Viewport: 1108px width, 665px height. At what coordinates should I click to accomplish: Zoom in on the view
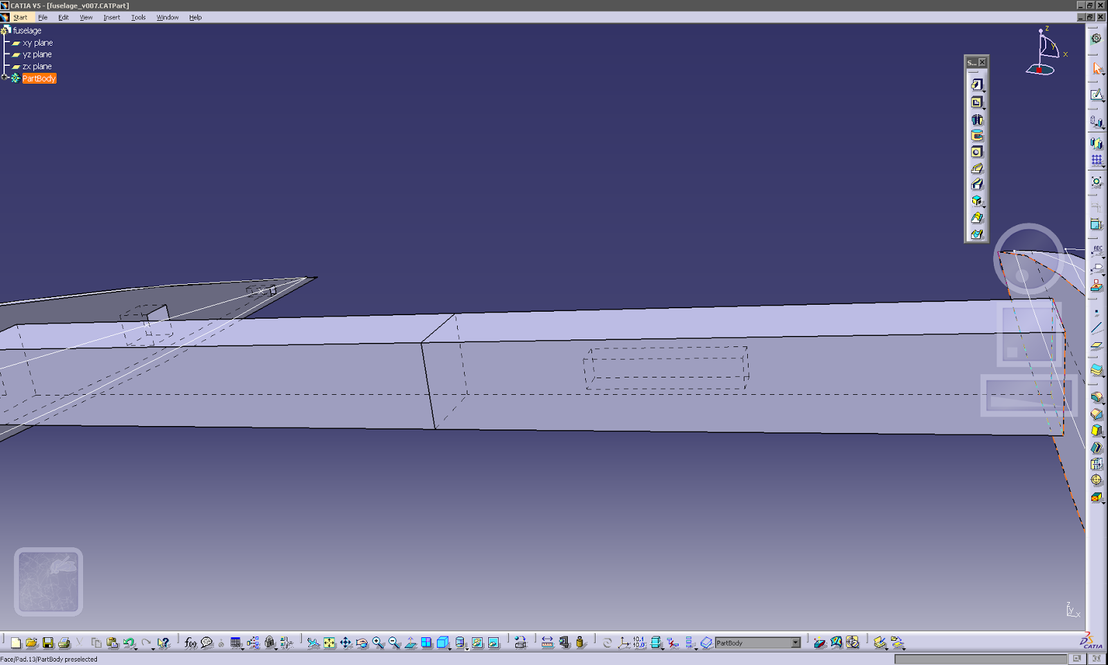(378, 643)
